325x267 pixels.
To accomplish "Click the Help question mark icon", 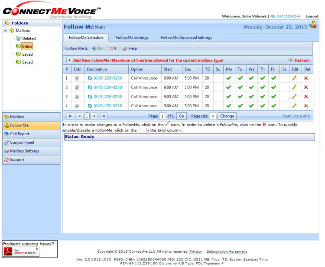I will (x=124, y=48).
